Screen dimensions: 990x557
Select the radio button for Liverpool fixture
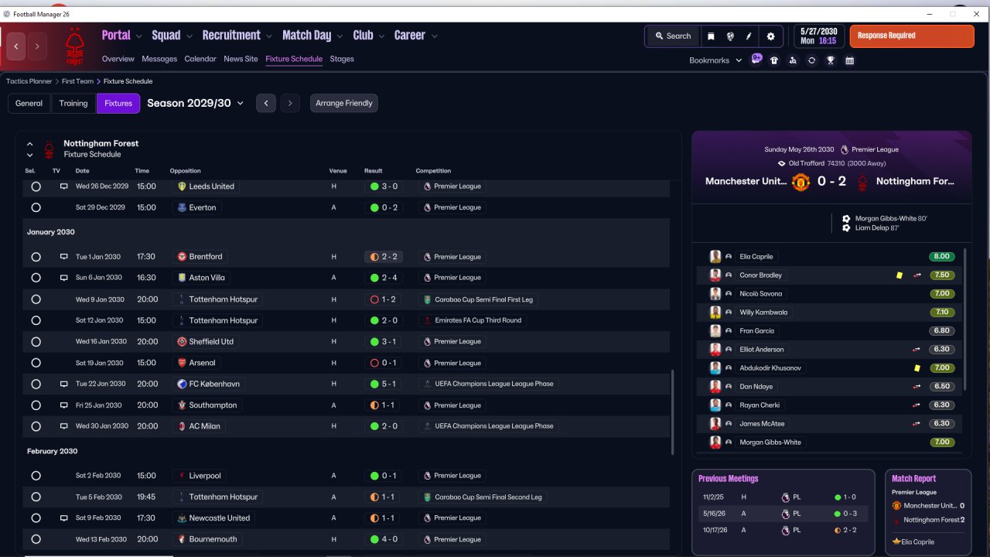point(36,476)
